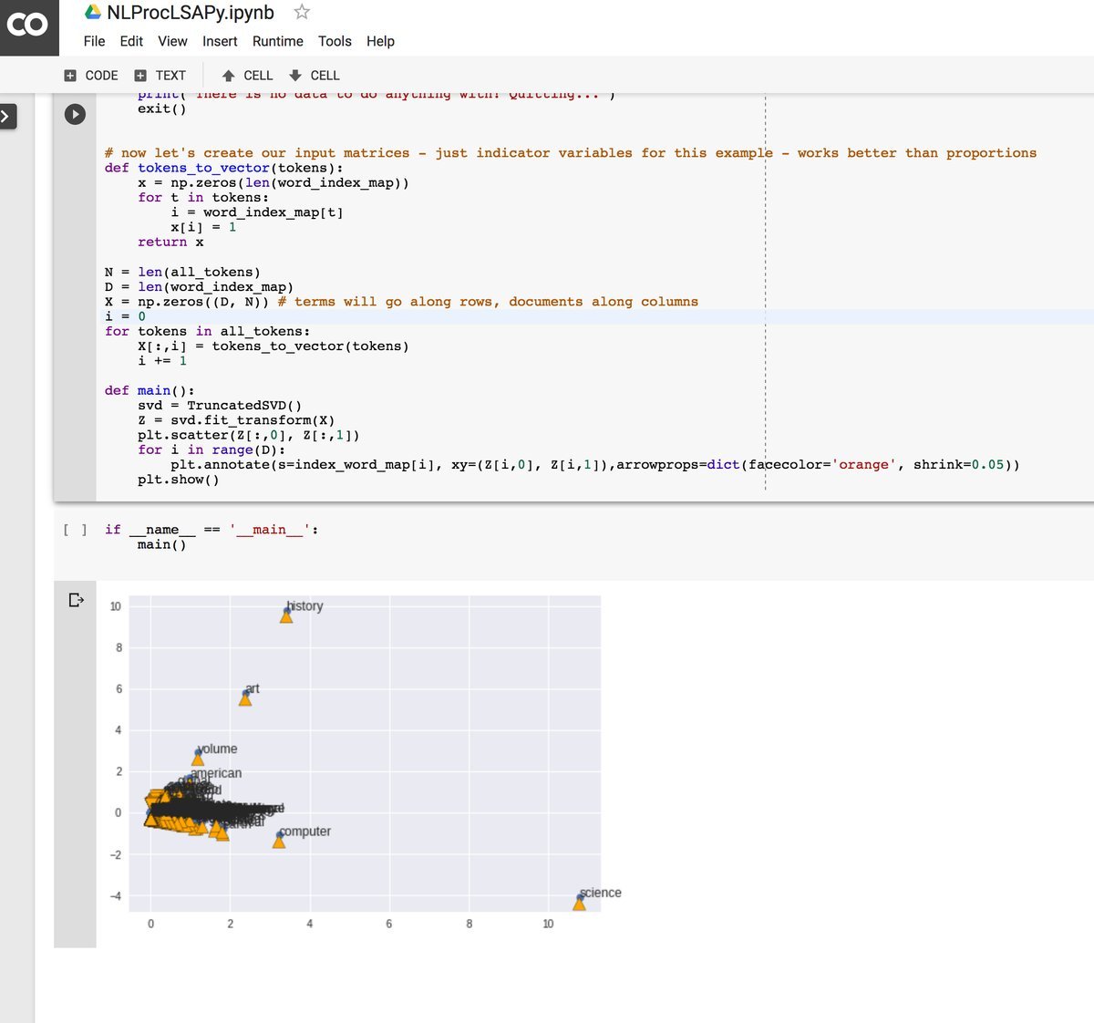The height and width of the screenshot is (1023, 1094).
Task: Click the 'american' label in the plot
Action: point(216,773)
